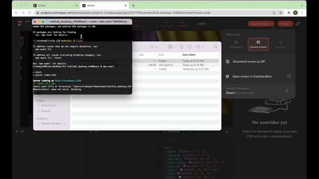Click the Anima logo at top left

20,23
